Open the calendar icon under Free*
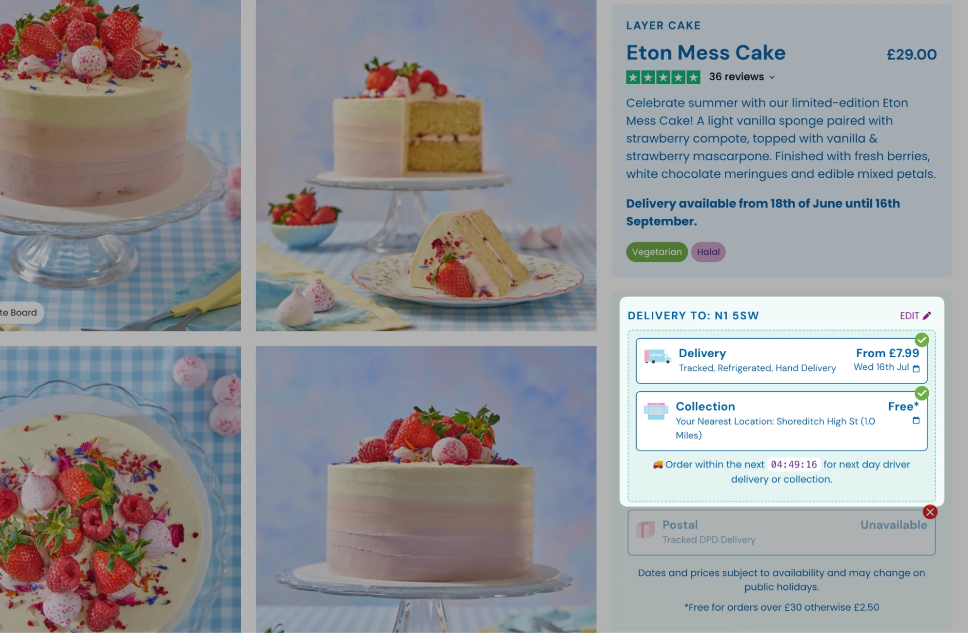This screenshot has height=633, width=968. pos(916,421)
